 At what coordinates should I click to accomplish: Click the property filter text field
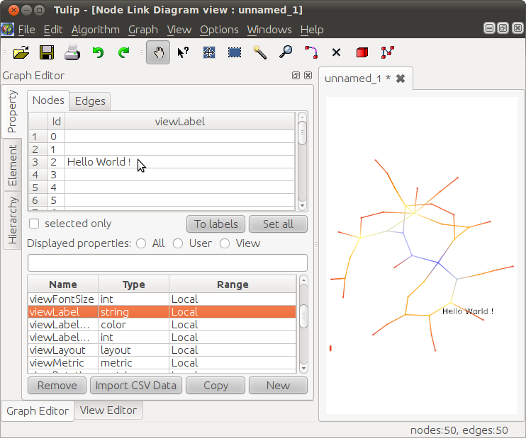[167, 263]
